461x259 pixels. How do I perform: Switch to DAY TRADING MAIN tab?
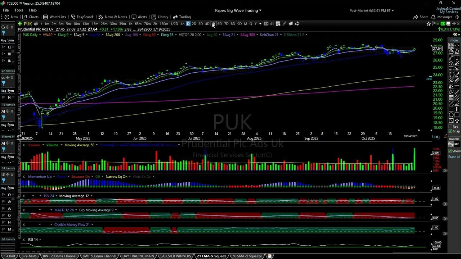point(138,256)
